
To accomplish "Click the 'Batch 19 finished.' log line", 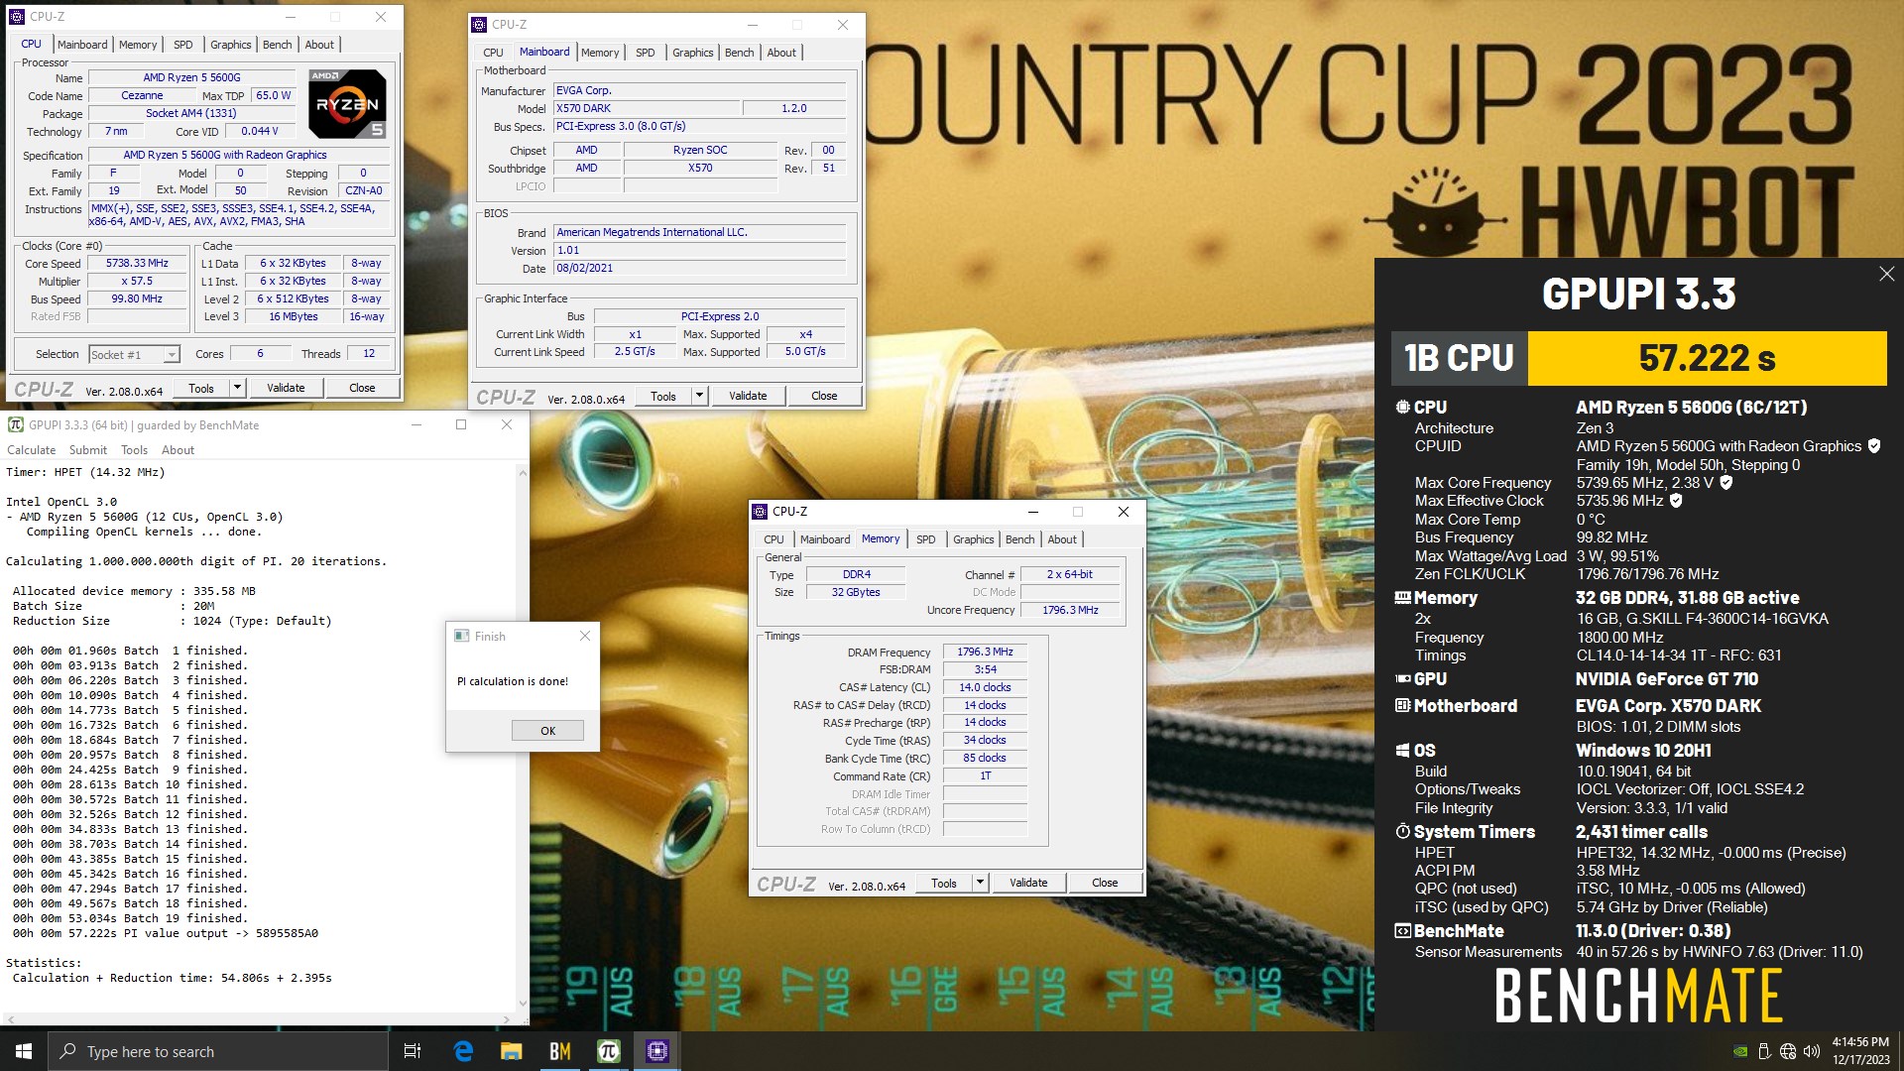I will [x=129, y=918].
